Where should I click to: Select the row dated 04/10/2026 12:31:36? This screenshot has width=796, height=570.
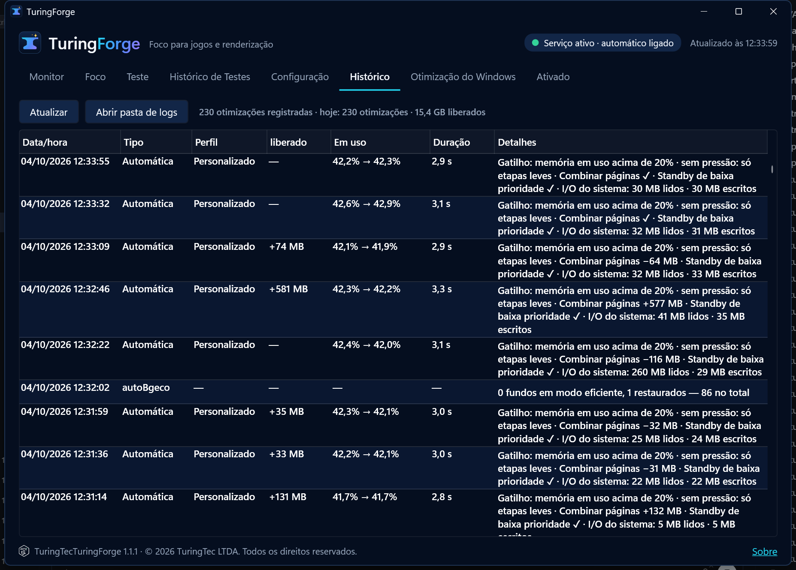click(393, 468)
